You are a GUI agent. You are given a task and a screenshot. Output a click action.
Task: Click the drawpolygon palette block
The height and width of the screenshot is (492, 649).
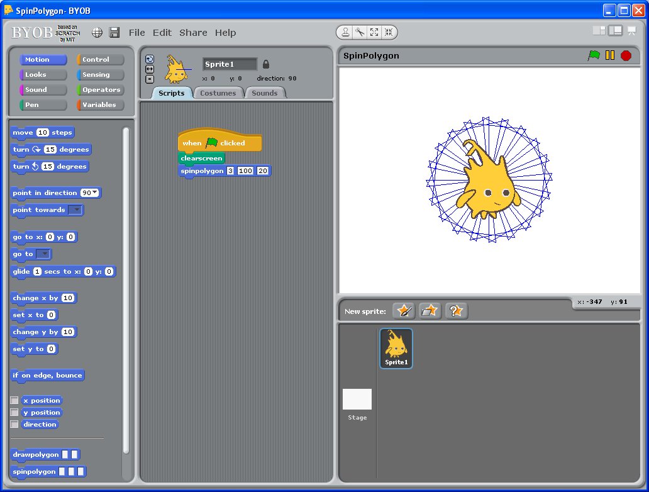45,455
